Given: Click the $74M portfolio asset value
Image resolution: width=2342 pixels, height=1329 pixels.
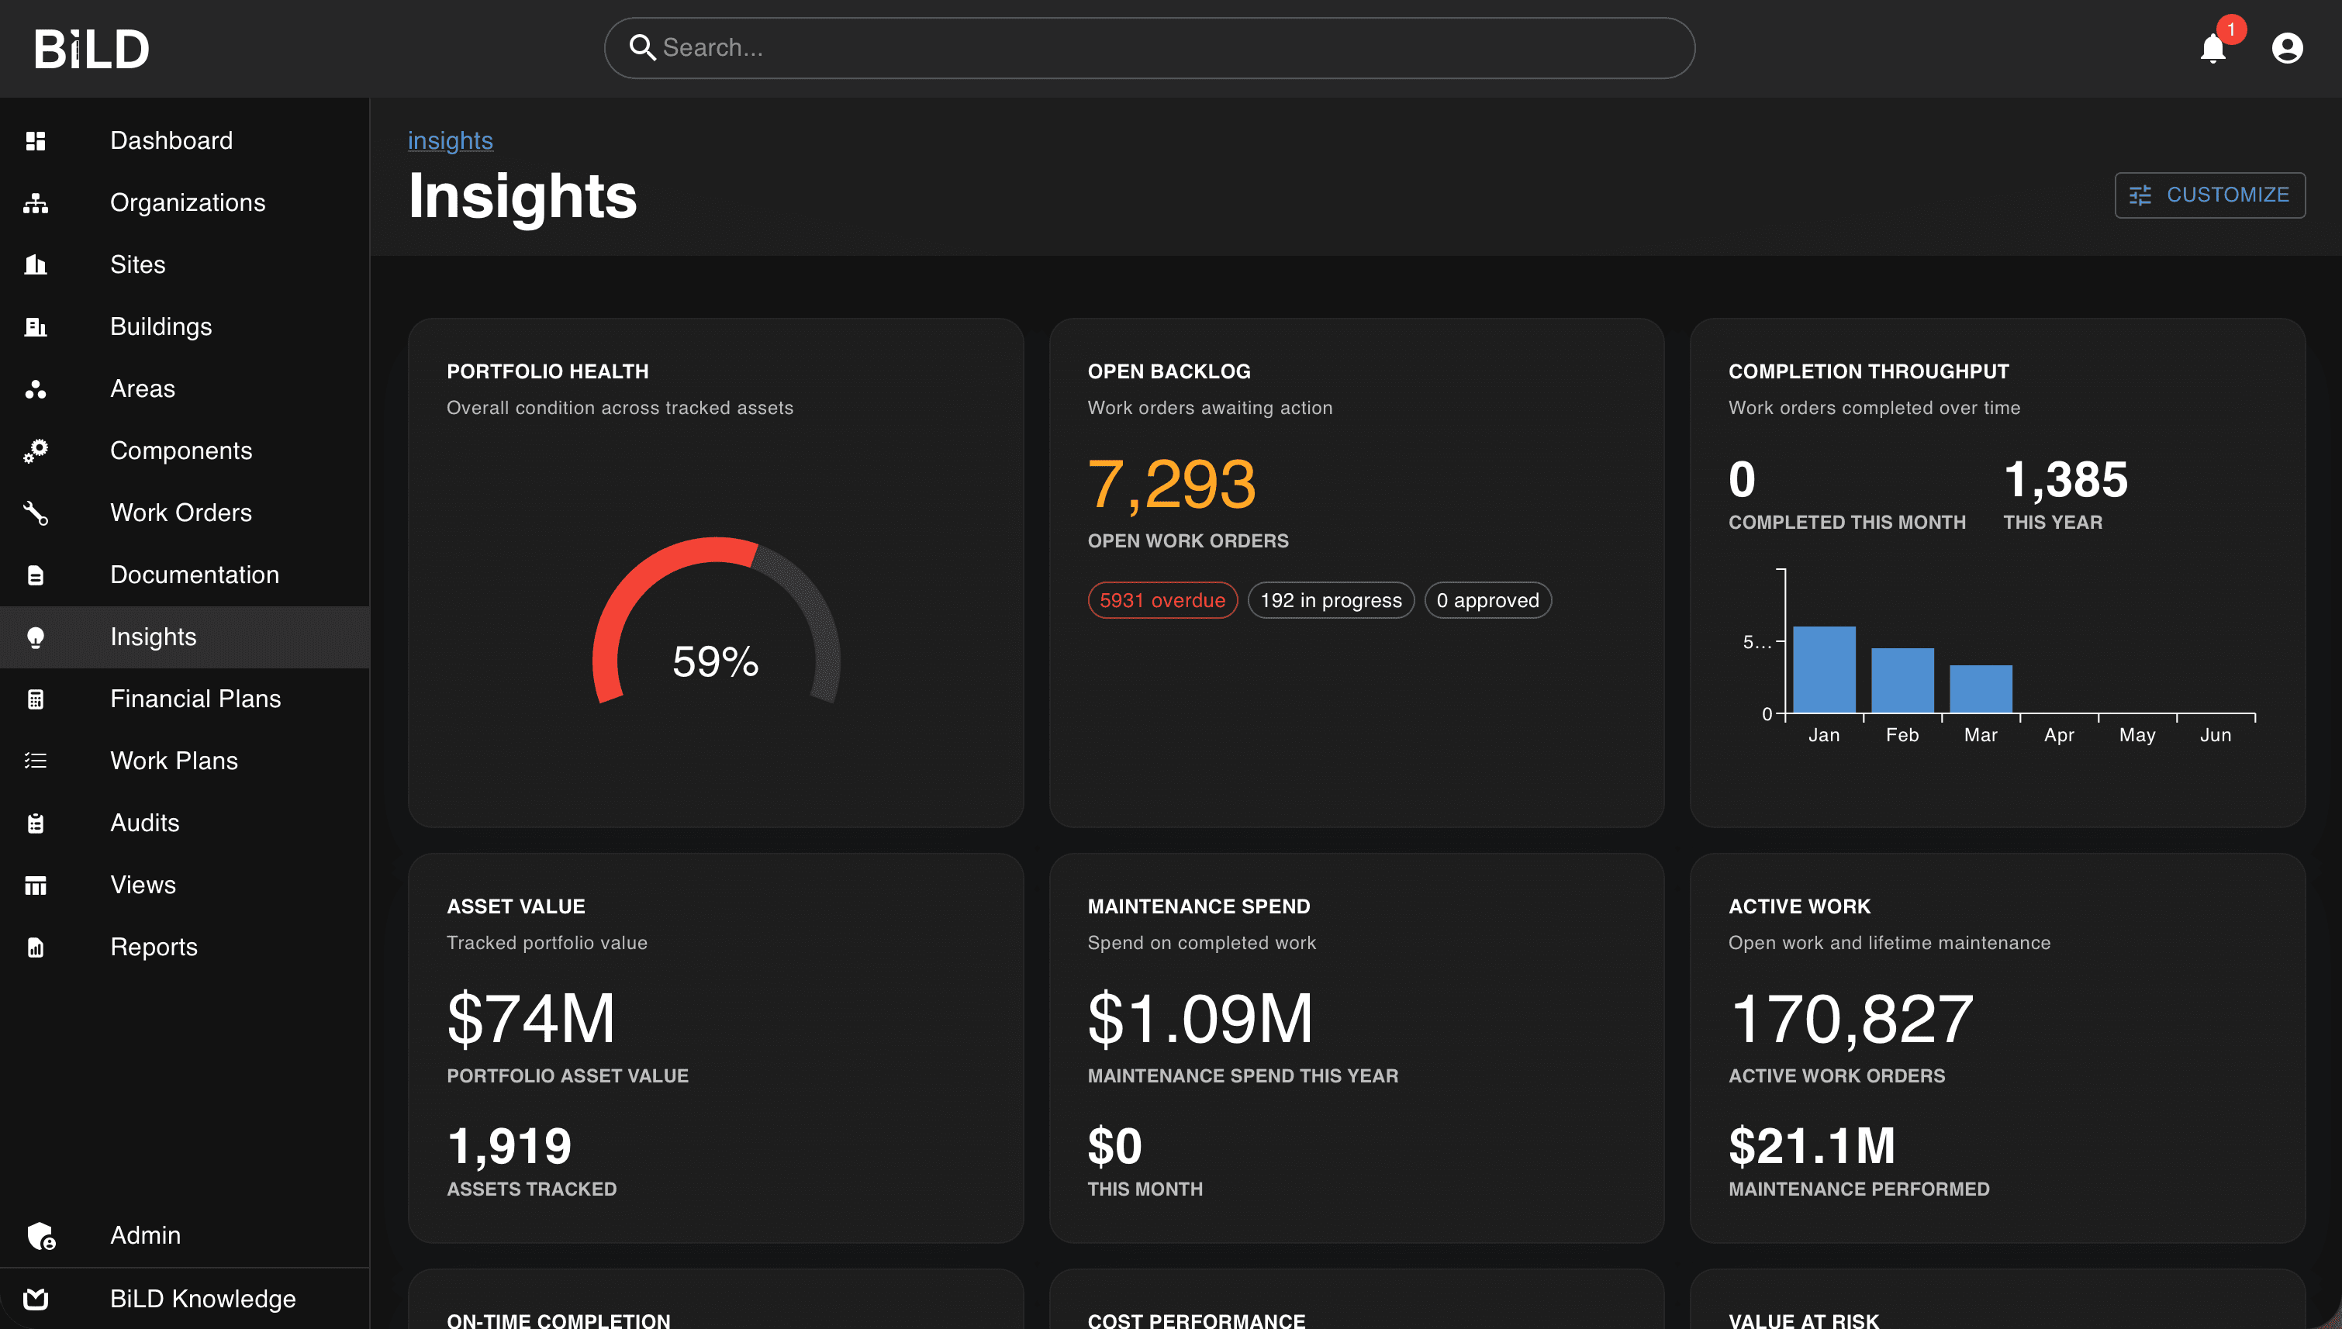Looking at the screenshot, I should [x=531, y=1019].
